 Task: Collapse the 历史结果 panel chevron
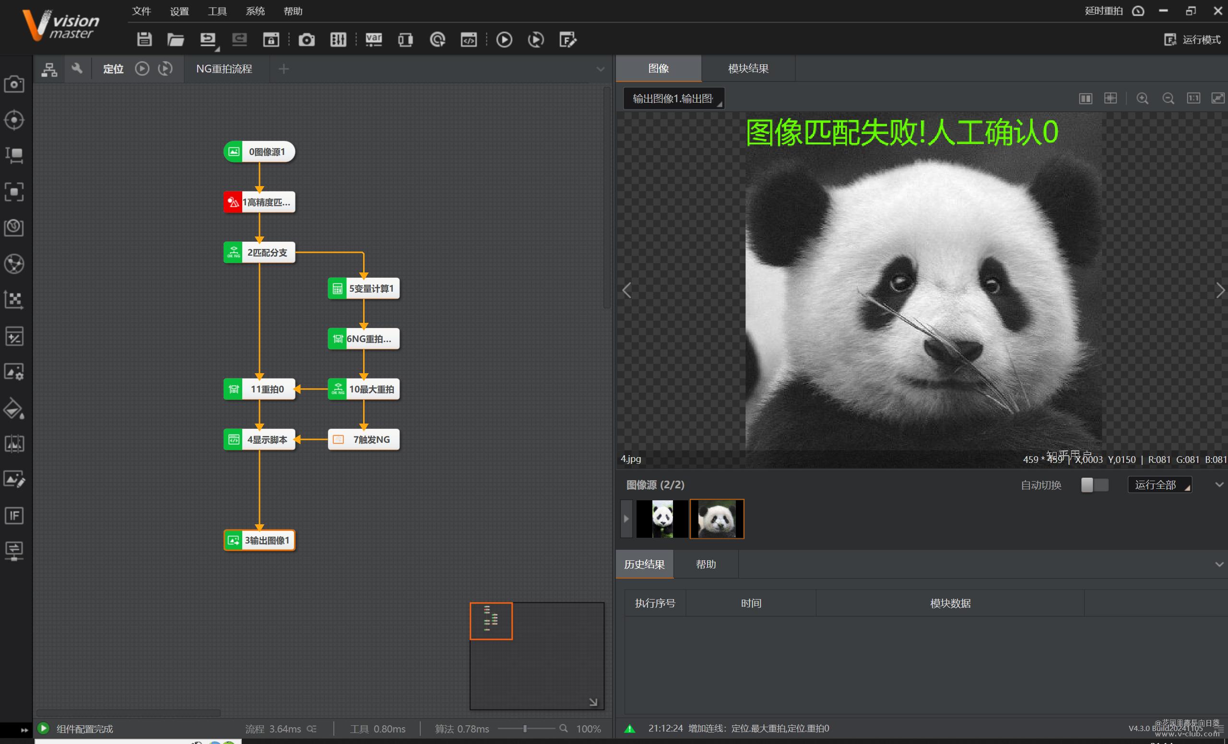click(1219, 564)
